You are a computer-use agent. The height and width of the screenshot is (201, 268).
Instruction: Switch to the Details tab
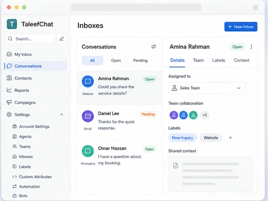point(178,60)
